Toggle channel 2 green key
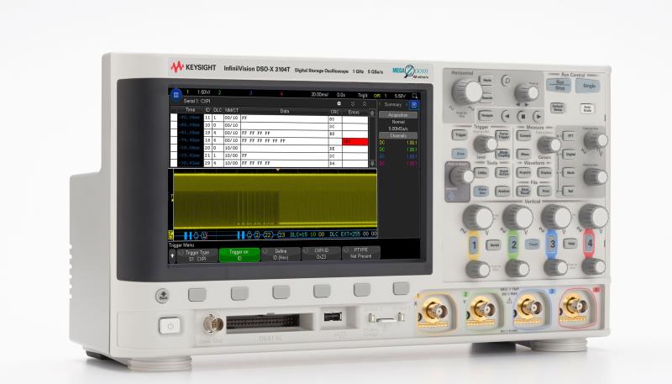The image size is (672, 384). pos(513,245)
